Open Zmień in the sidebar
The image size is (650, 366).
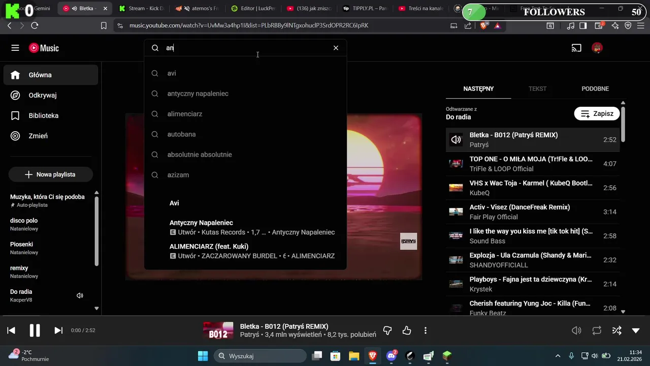(x=51, y=136)
